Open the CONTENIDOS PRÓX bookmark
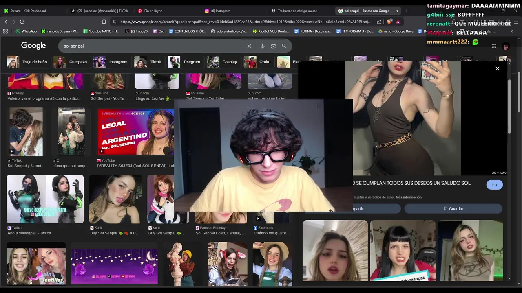Viewport: 522px width, 293px height. tap(188, 31)
